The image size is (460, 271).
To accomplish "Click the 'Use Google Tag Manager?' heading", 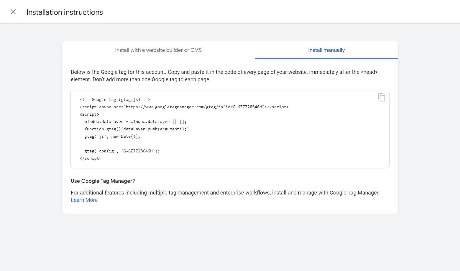I will pos(103,181).
